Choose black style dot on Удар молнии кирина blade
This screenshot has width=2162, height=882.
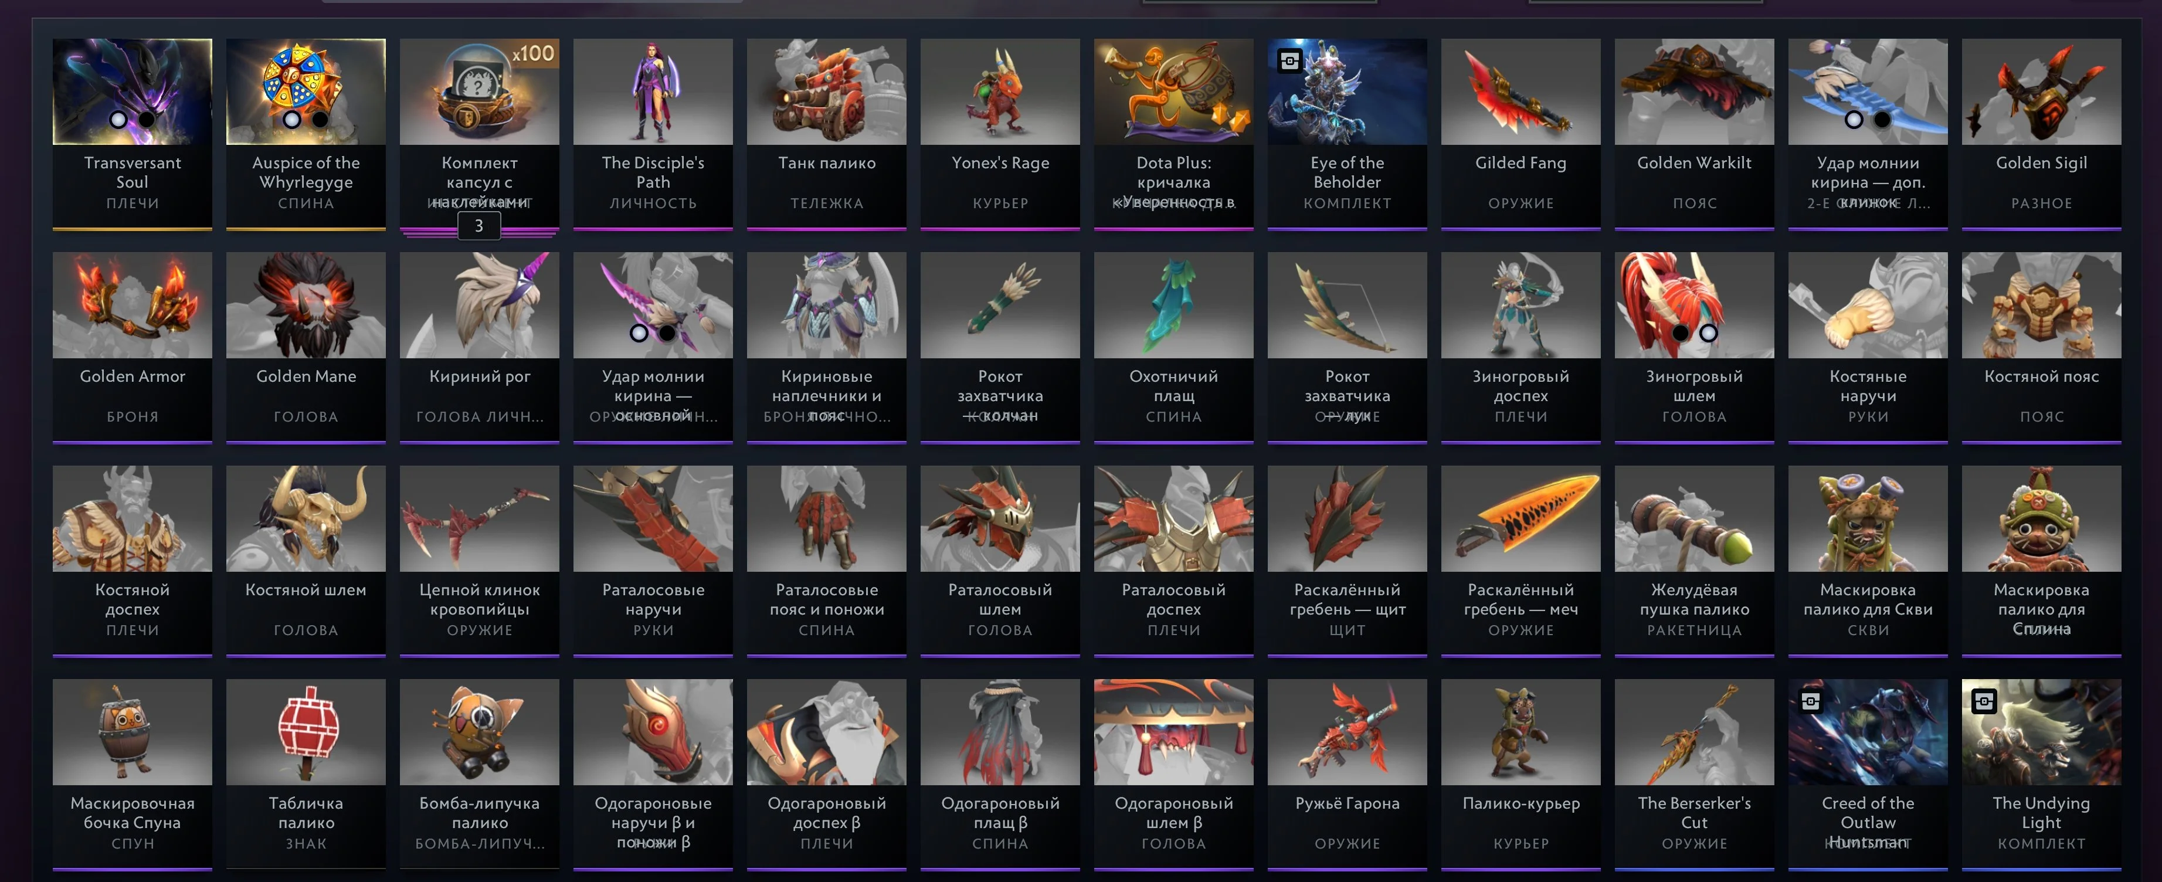click(x=1882, y=119)
